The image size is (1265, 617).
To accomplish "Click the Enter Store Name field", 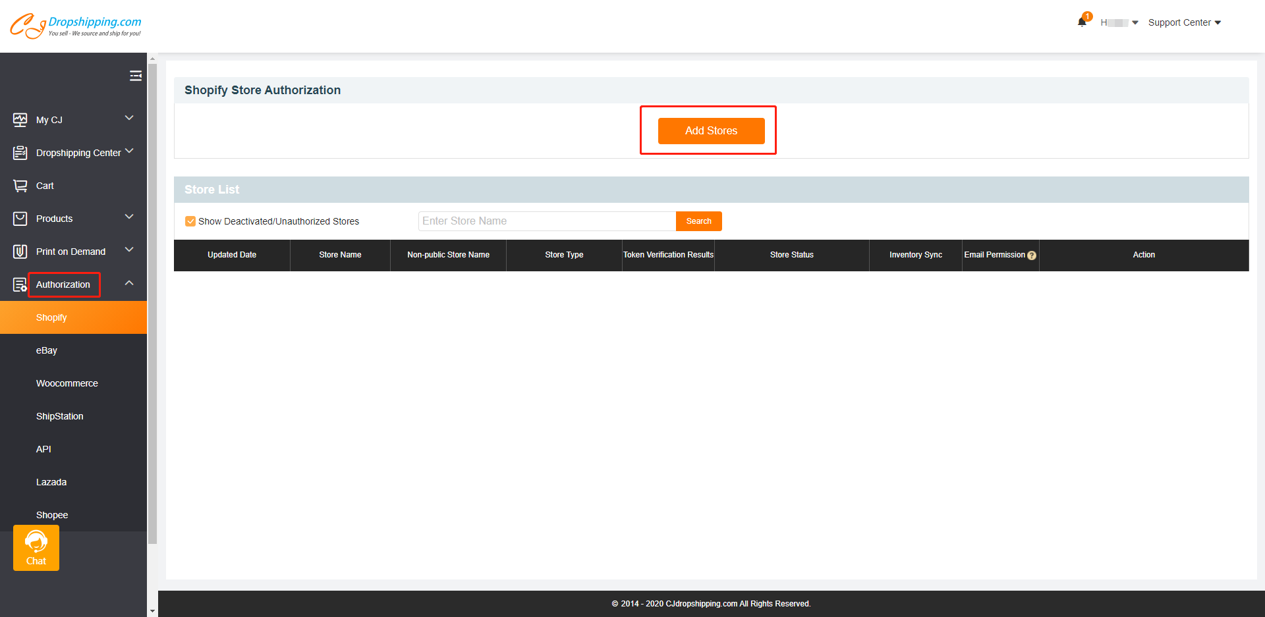I will [x=547, y=221].
